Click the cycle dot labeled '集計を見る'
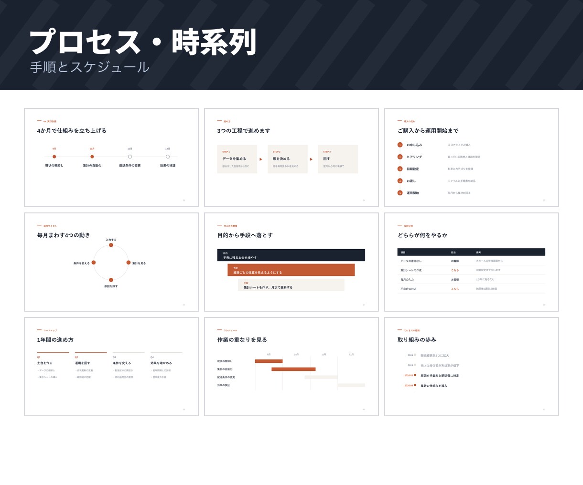Screen dimensions: 583x485 pos(129,263)
